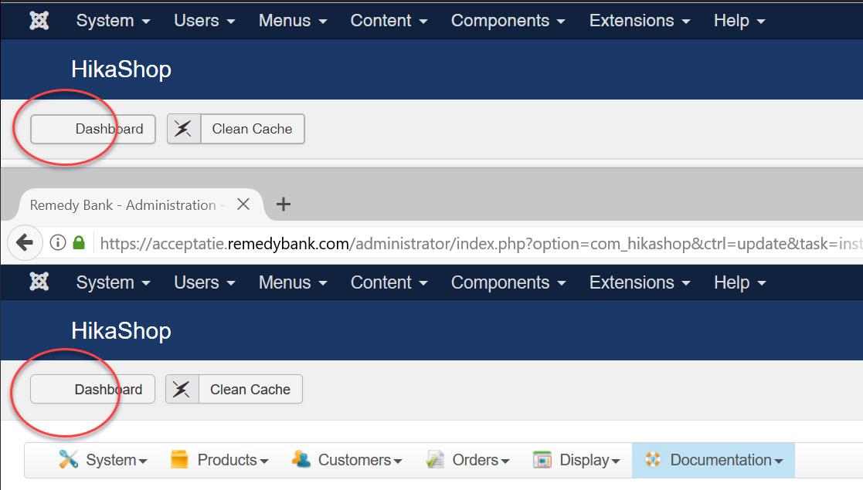This screenshot has height=490, width=863.
Task: Click the upper HikaShop page title
Action: pyautogui.click(x=121, y=69)
